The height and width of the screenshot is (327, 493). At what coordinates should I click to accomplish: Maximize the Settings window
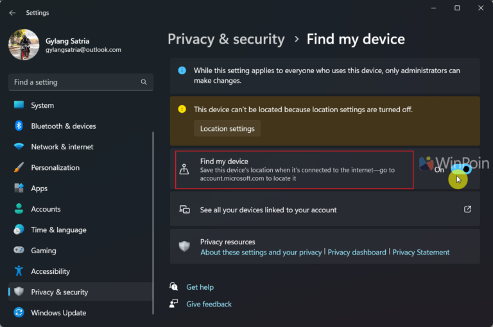pos(457,8)
